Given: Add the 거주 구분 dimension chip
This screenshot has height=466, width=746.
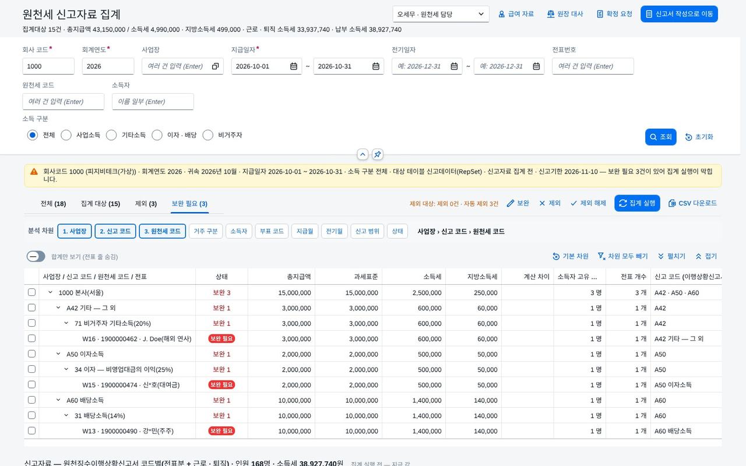Looking at the screenshot, I should 205,231.
